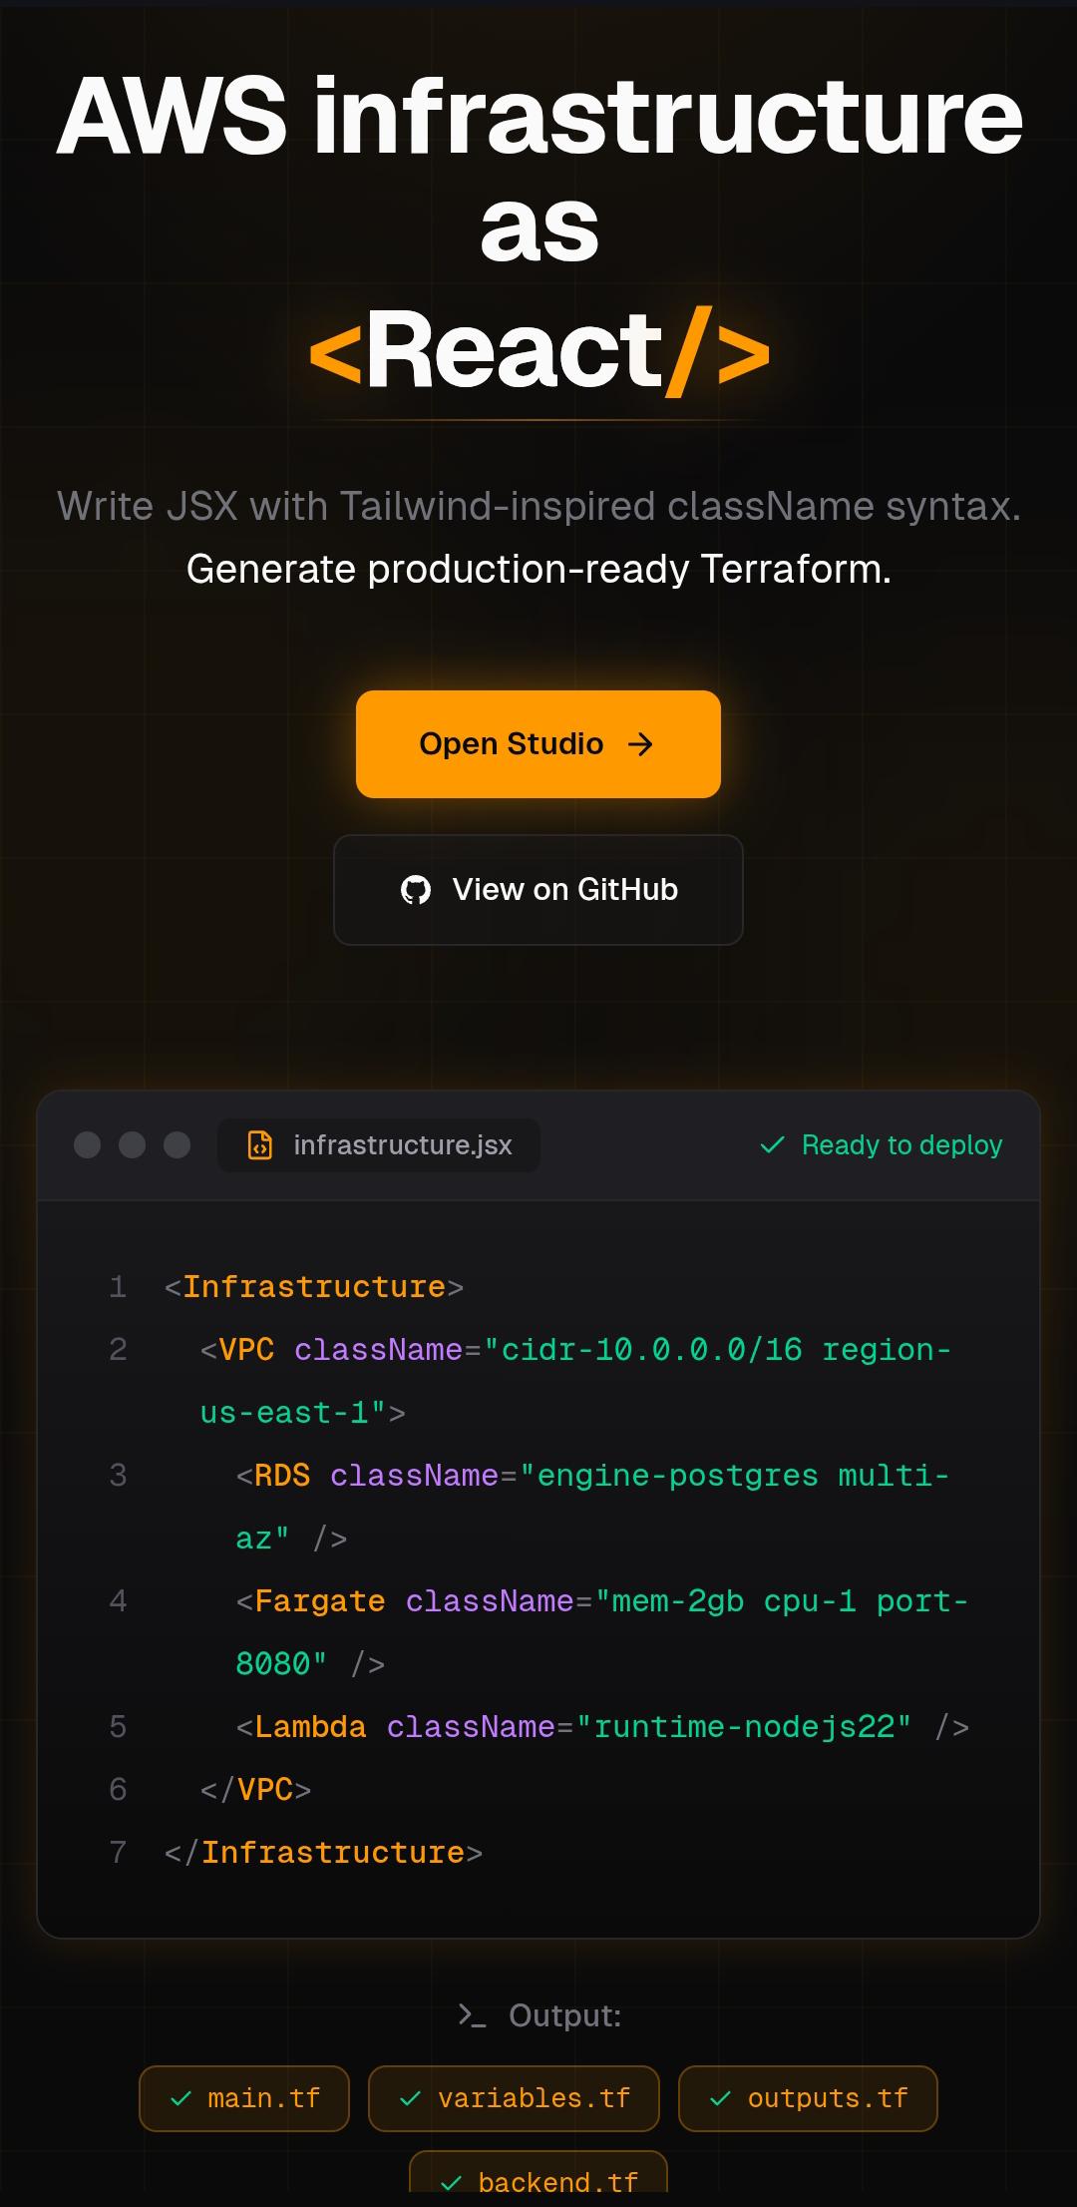Open Studio via the orange button

538,743
